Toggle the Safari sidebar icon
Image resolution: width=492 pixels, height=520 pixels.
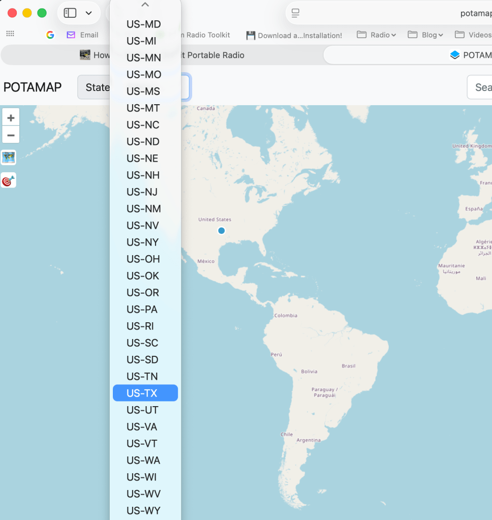pyautogui.click(x=70, y=13)
